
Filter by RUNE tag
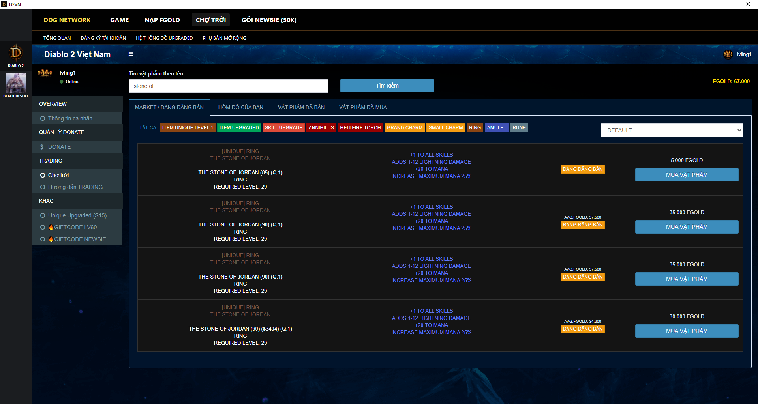coord(519,128)
